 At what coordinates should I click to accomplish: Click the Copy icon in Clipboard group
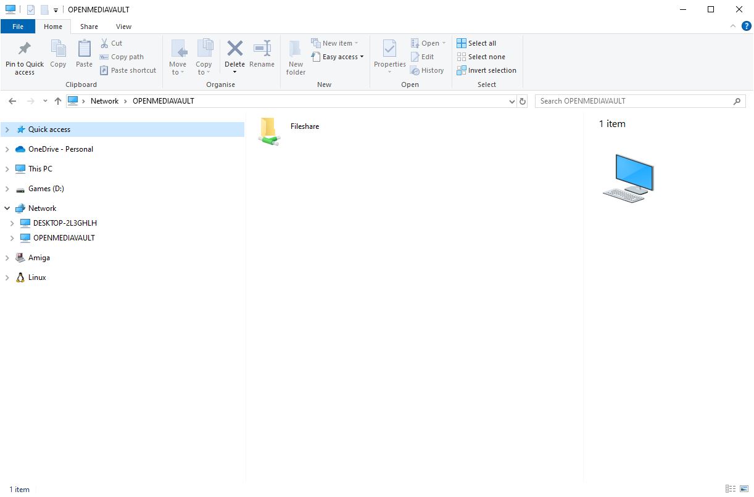coord(58,49)
